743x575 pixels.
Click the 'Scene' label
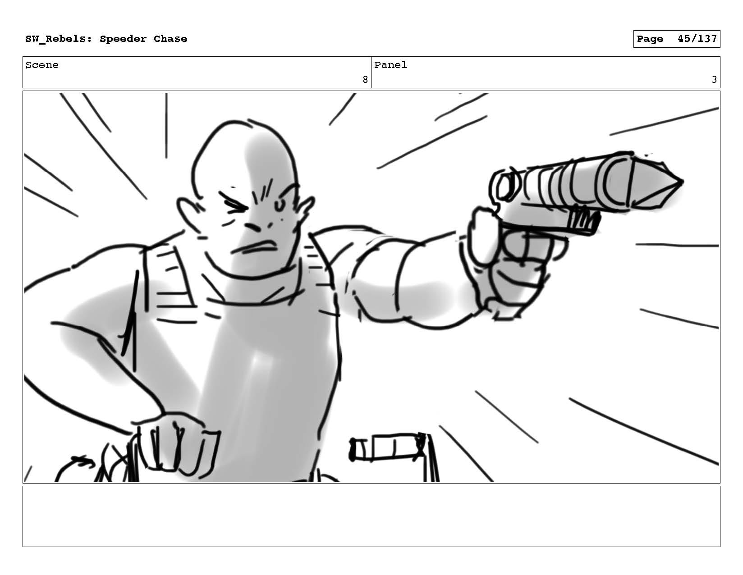coord(42,65)
